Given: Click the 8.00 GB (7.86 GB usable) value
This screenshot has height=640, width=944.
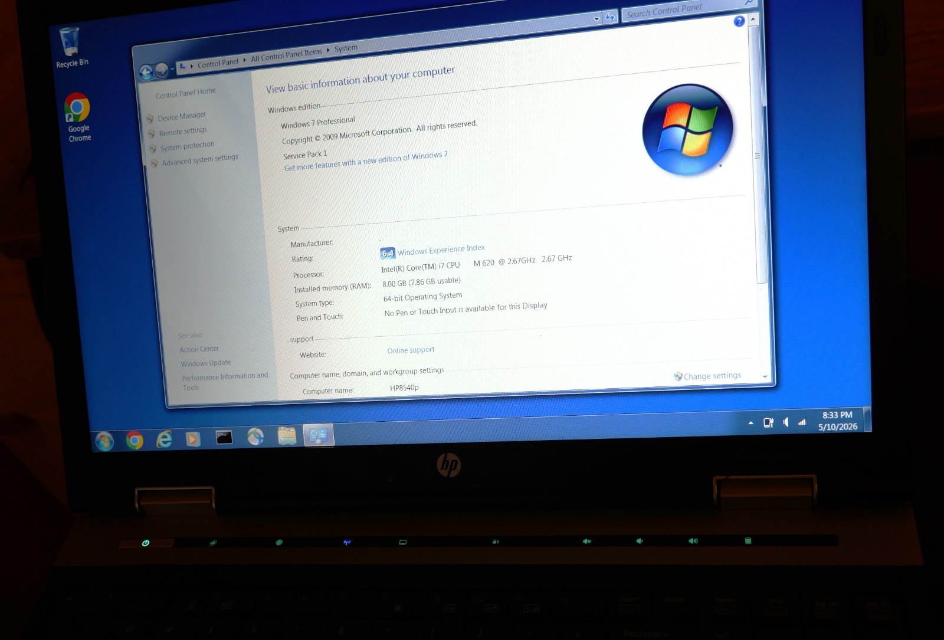Looking at the screenshot, I should 421,282.
